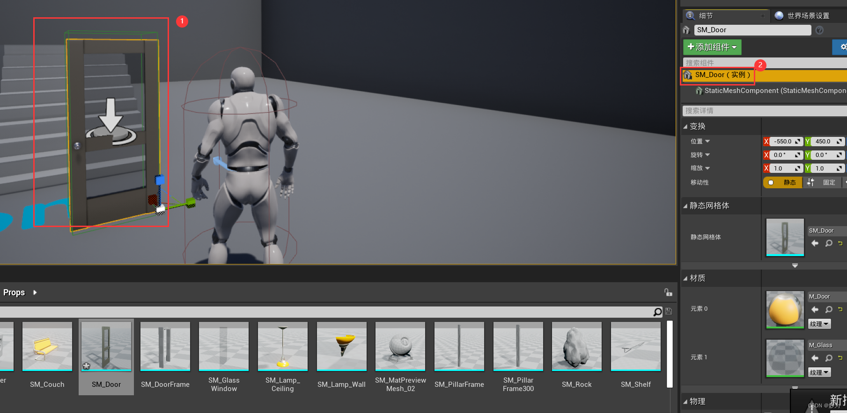The image size is (847, 413).
Task: Expand the Props breadcrumb arrow
Action: tap(35, 292)
